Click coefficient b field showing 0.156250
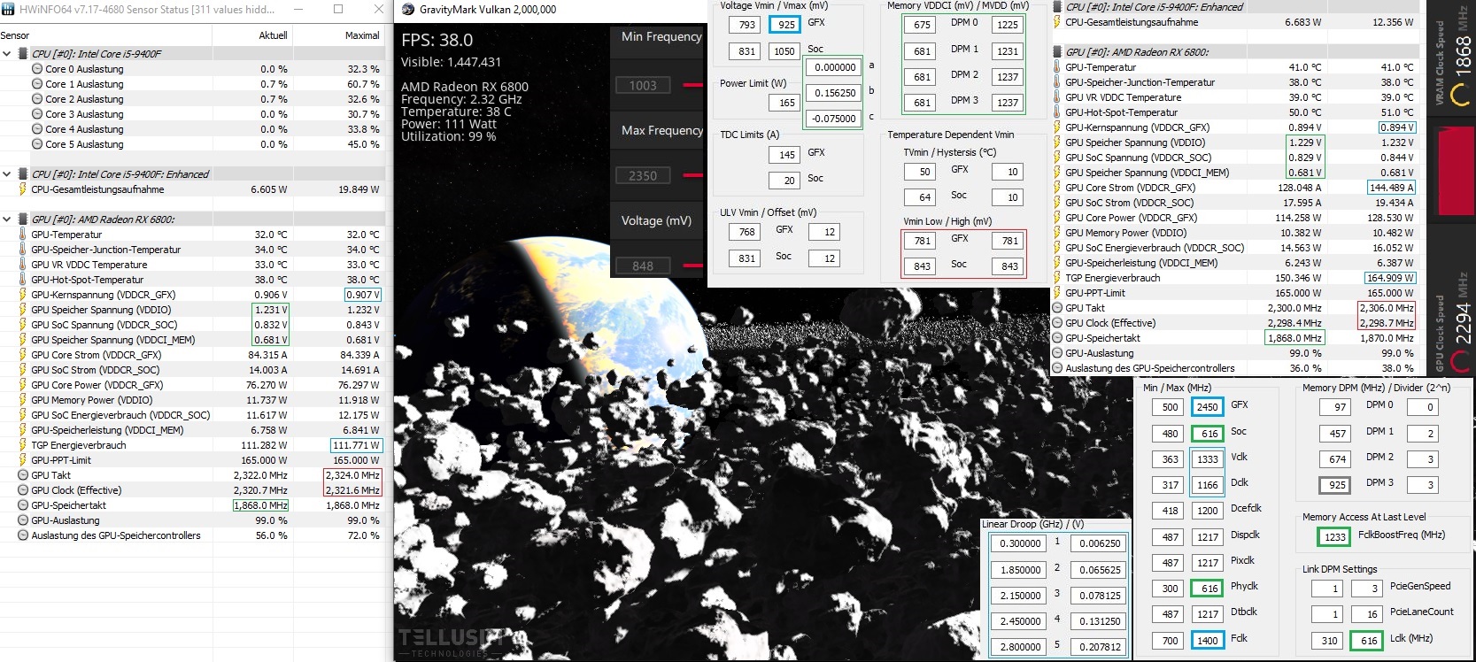1476x662 pixels. coord(834,93)
